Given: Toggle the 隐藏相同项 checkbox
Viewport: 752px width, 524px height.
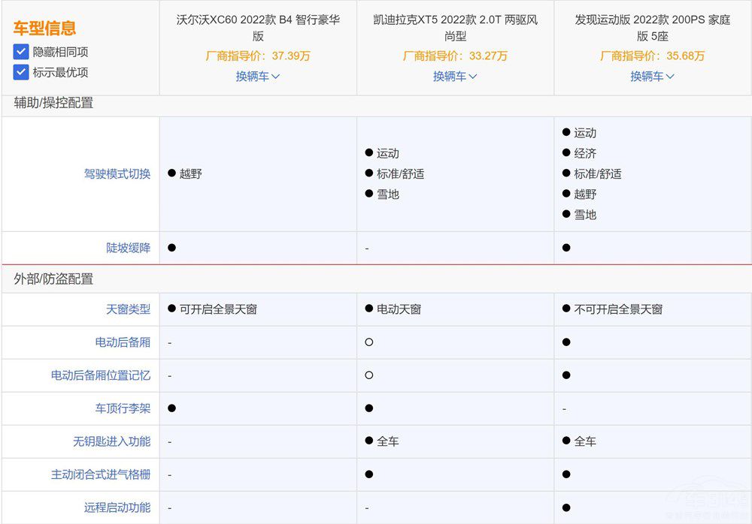Looking at the screenshot, I should click(x=21, y=52).
